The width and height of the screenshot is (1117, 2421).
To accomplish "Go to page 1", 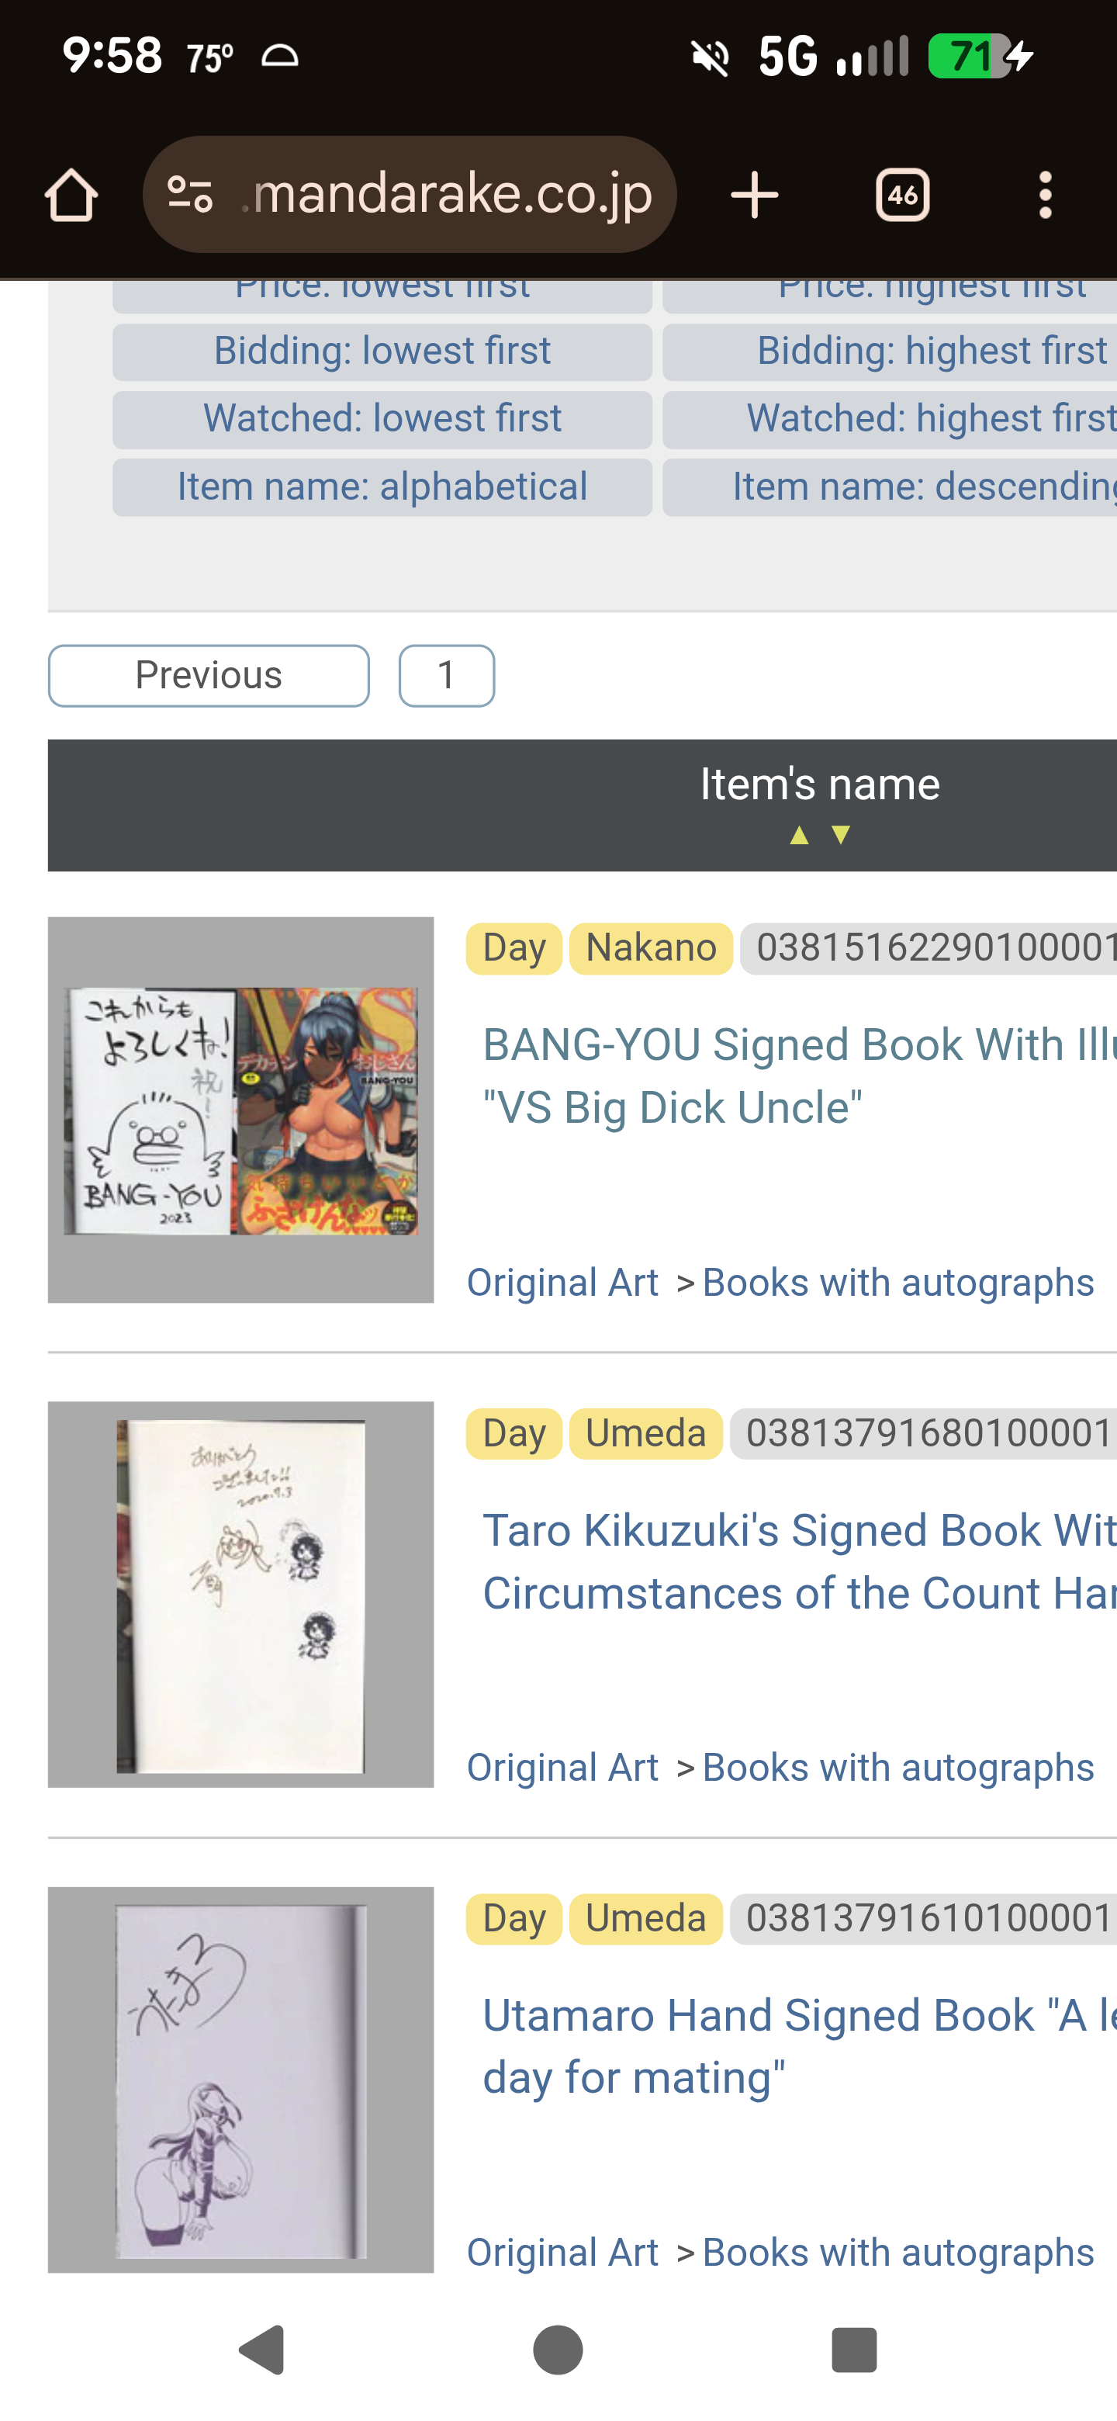I will coord(446,676).
